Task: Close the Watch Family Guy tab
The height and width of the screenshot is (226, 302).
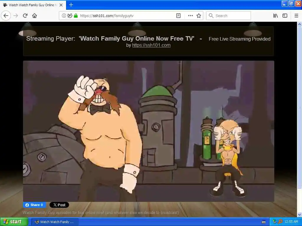Action: [61, 5]
